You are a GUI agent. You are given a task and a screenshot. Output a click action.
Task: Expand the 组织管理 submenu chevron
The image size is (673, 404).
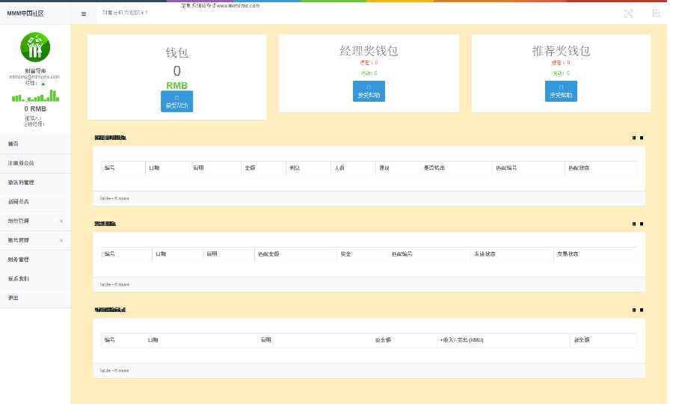tap(61, 221)
